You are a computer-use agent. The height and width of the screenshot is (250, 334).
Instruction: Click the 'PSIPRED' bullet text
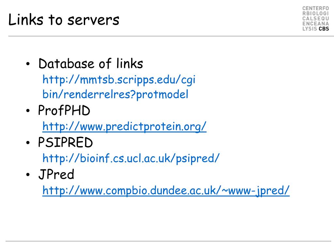(x=65, y=142)
